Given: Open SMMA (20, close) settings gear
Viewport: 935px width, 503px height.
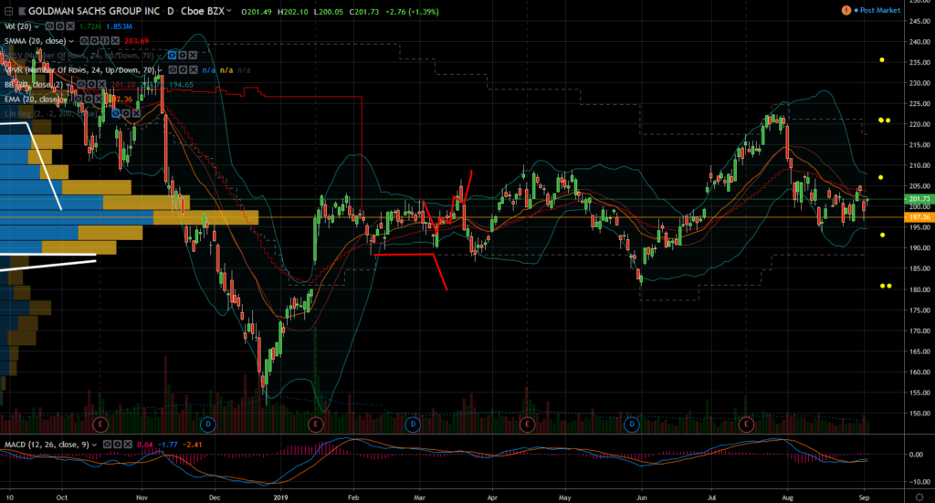Looking at the screenshot, I should (x=94, y=40).
